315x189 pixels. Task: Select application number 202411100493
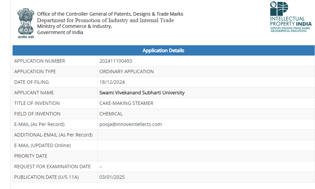116,61
